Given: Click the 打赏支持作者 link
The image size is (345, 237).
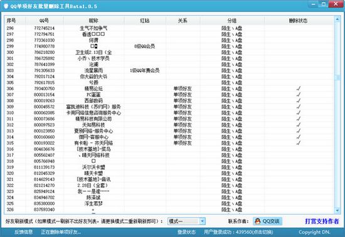Looking at the screenshot, I should point(322,221).
